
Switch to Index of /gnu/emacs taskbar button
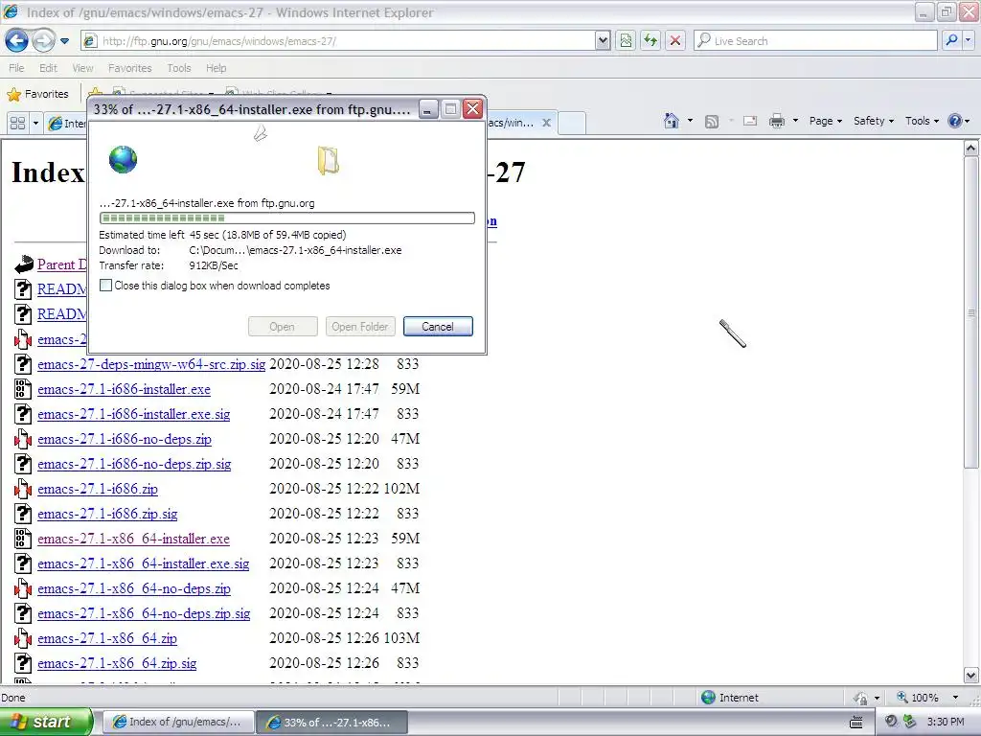point(177,722)
